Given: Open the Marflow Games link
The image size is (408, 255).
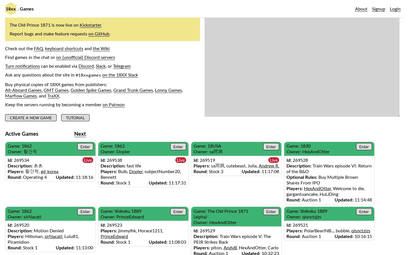Looking at the screenshot, I should tap(21, 96).
